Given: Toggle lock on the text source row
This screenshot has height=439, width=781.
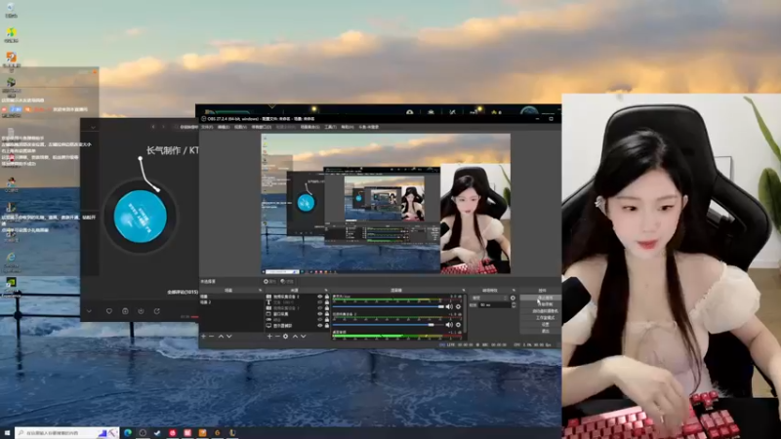Looking at the screenshot, I should click(327, 302).
